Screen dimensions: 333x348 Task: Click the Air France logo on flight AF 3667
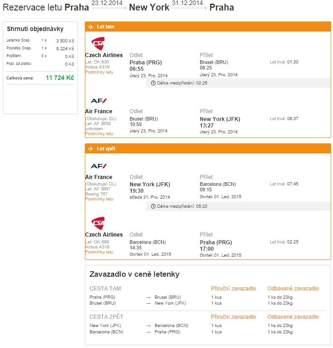click(99, 166)
